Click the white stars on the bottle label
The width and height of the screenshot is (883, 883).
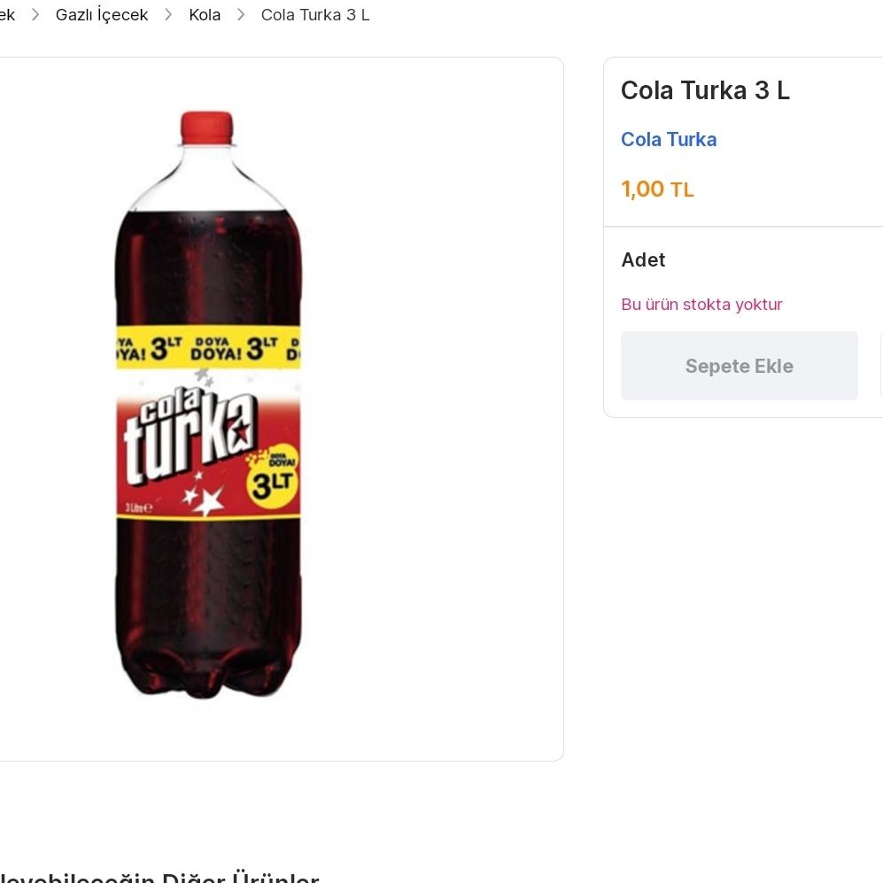204,500
